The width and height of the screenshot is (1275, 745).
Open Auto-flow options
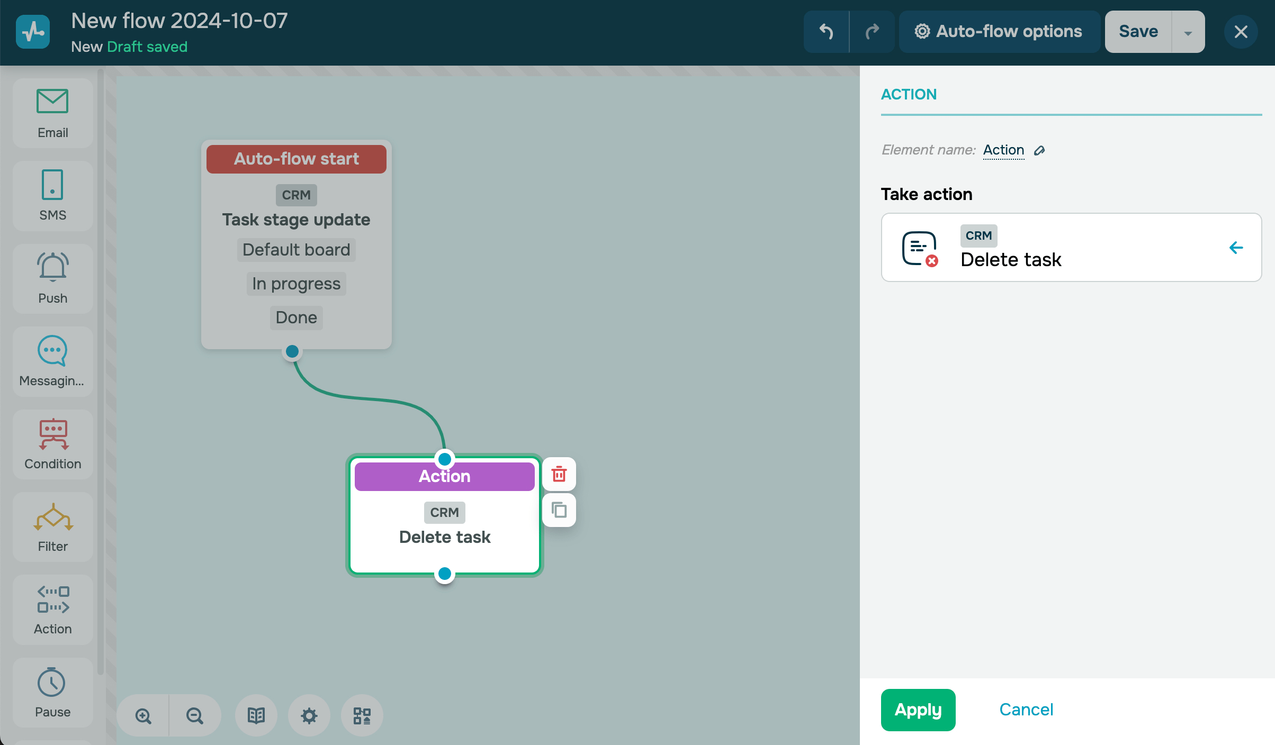click(x=999, y=32)
